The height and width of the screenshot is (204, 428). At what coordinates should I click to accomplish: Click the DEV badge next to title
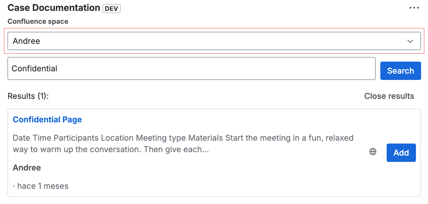(x=111, y=9)
